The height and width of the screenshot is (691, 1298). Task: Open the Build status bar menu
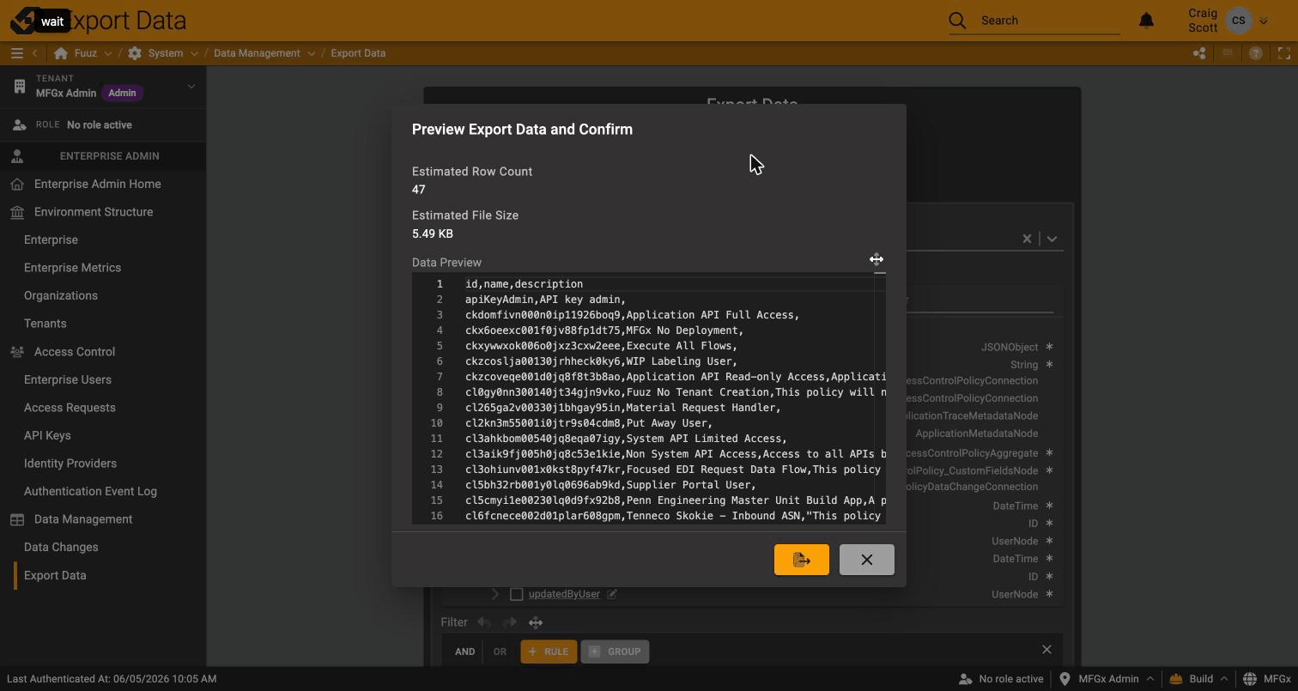tap(1199, 679)
